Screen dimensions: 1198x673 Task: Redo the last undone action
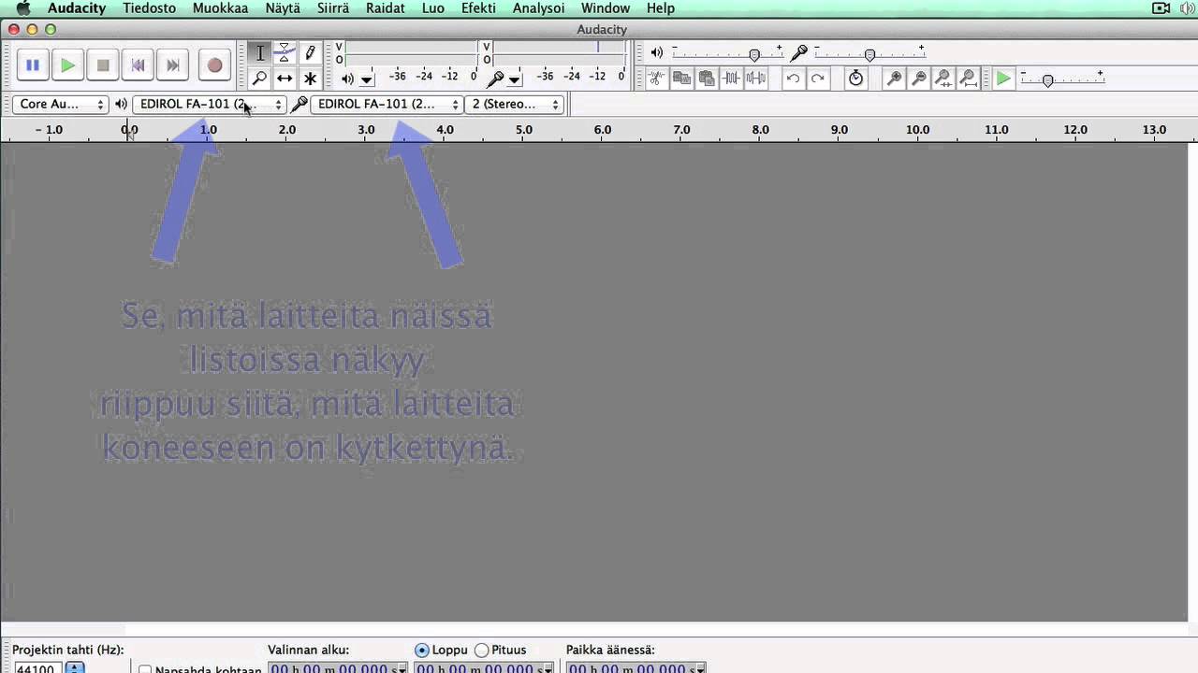(x=818, y=79)
